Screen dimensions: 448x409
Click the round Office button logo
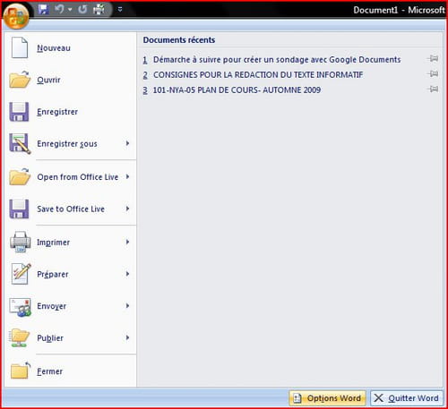pos(16,15)
